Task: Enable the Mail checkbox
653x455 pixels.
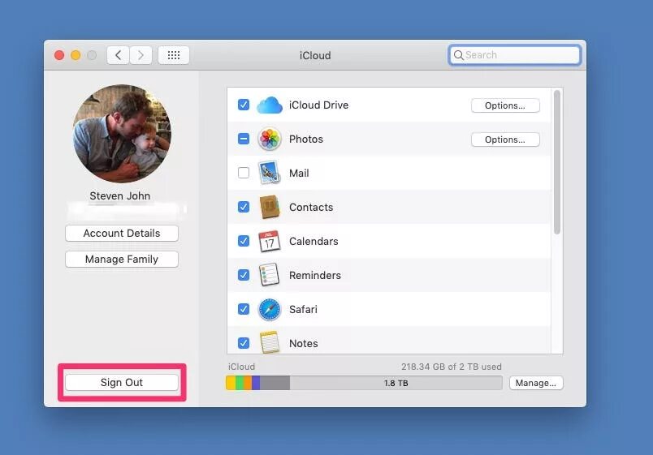Action: [x=244, y=173]
